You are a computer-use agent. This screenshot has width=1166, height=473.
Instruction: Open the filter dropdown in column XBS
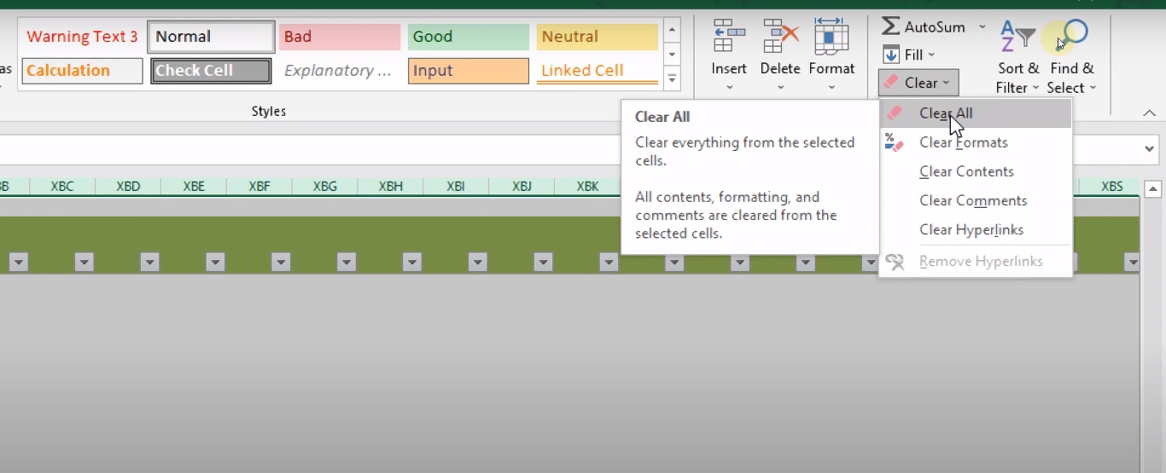1132,262
